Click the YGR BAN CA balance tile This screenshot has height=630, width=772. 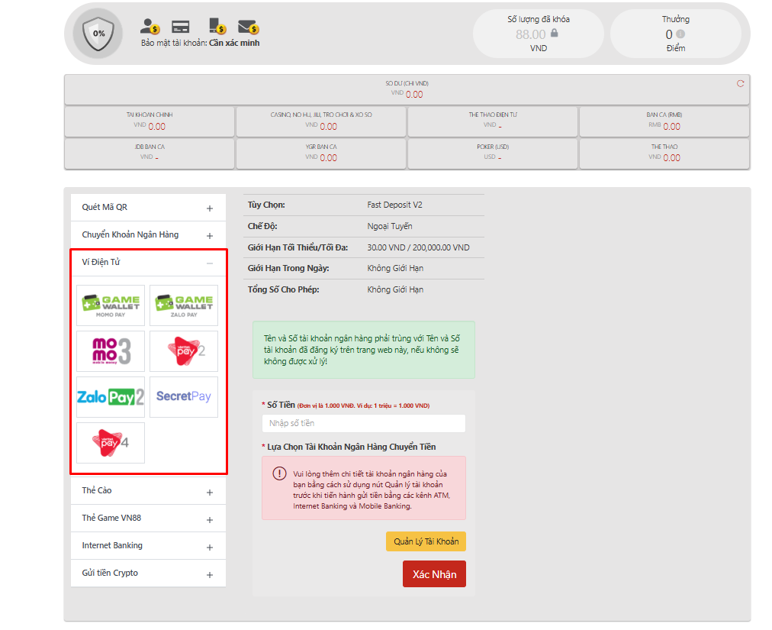[321, 153]
